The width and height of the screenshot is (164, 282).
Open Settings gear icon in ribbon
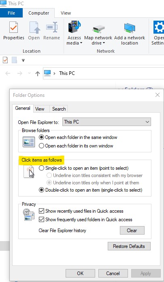point(159,27)
